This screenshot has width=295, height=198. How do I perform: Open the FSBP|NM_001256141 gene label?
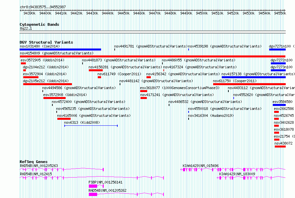(105, 182)
